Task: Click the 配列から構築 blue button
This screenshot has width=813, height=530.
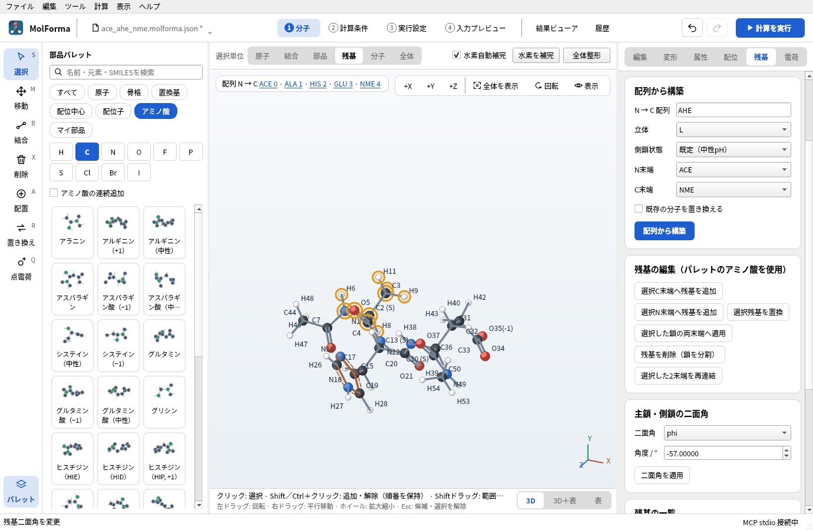Action: [665, 231]
